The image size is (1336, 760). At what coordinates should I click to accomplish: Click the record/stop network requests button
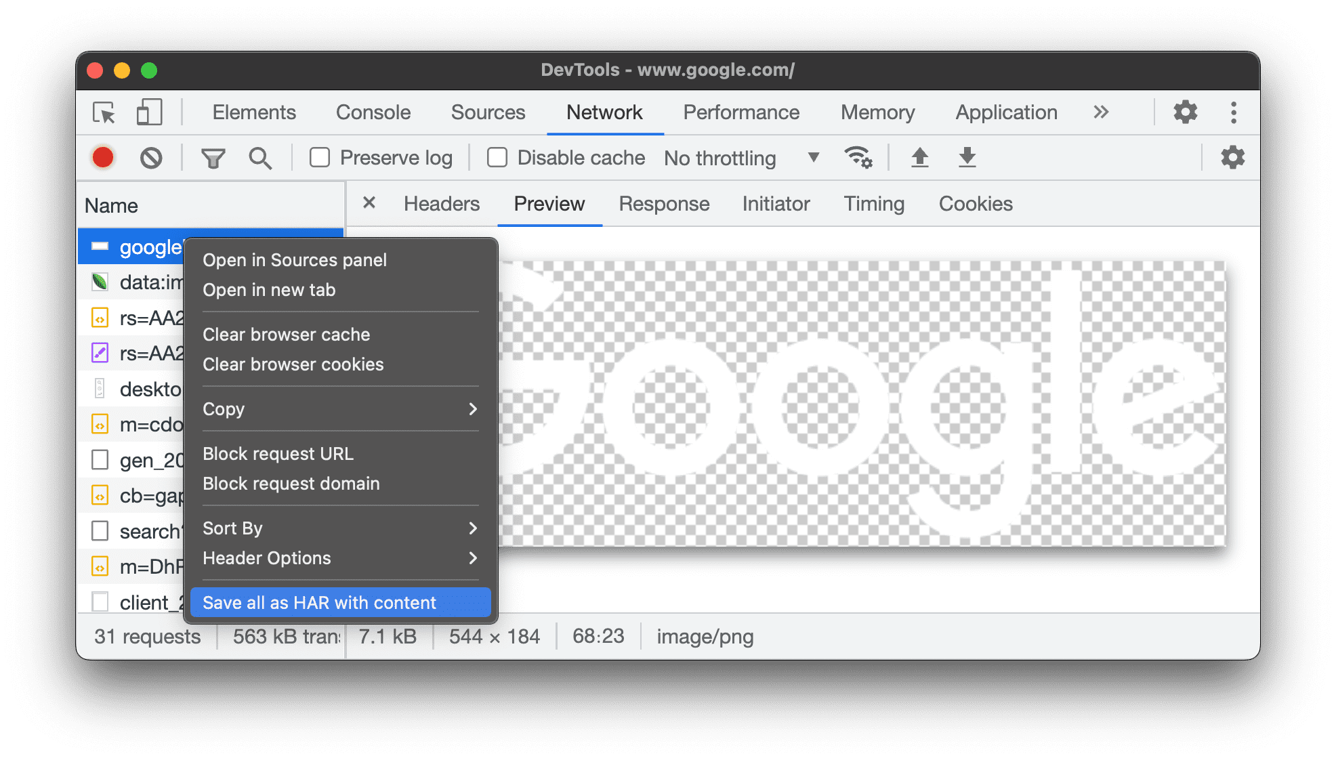coord(104,158)
